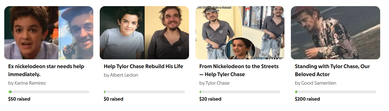The height and width of the screenshot is (111, 389).
Task: Click the progress bar above "$20 raised"
Action: 240,92
